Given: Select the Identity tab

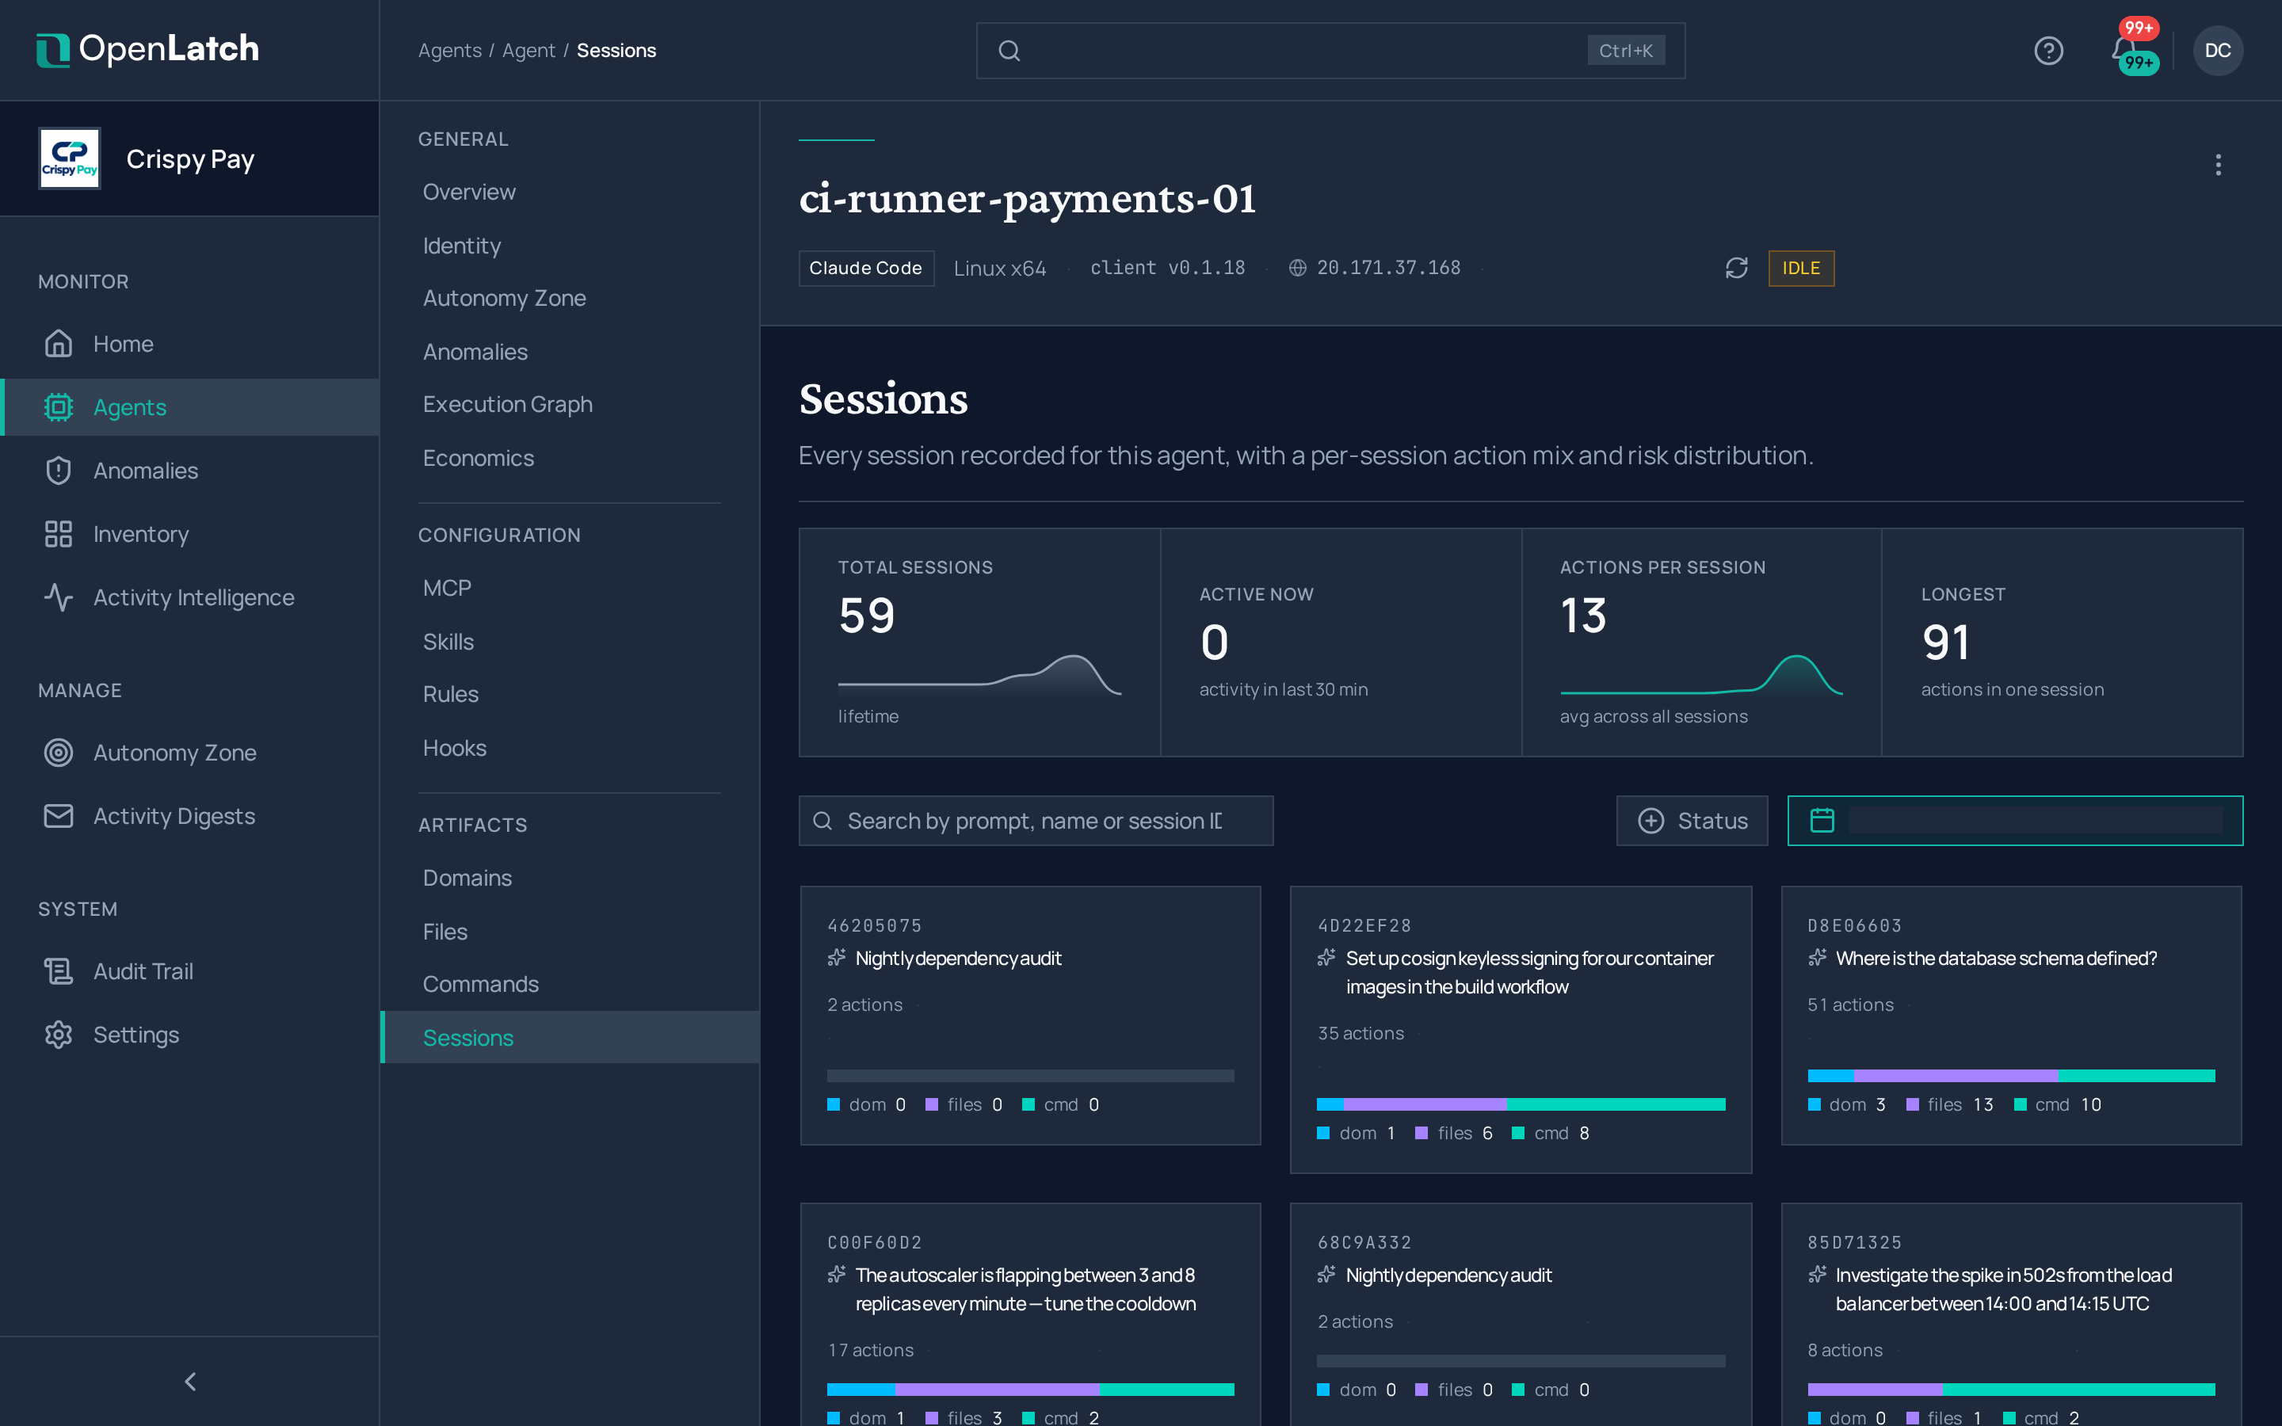Looking at the screenshot, I should (570, 246).
